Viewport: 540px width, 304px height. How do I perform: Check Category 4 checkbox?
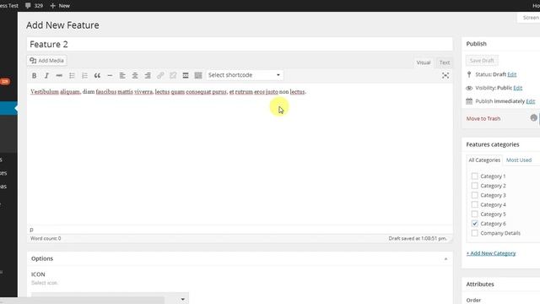(474, 204)
